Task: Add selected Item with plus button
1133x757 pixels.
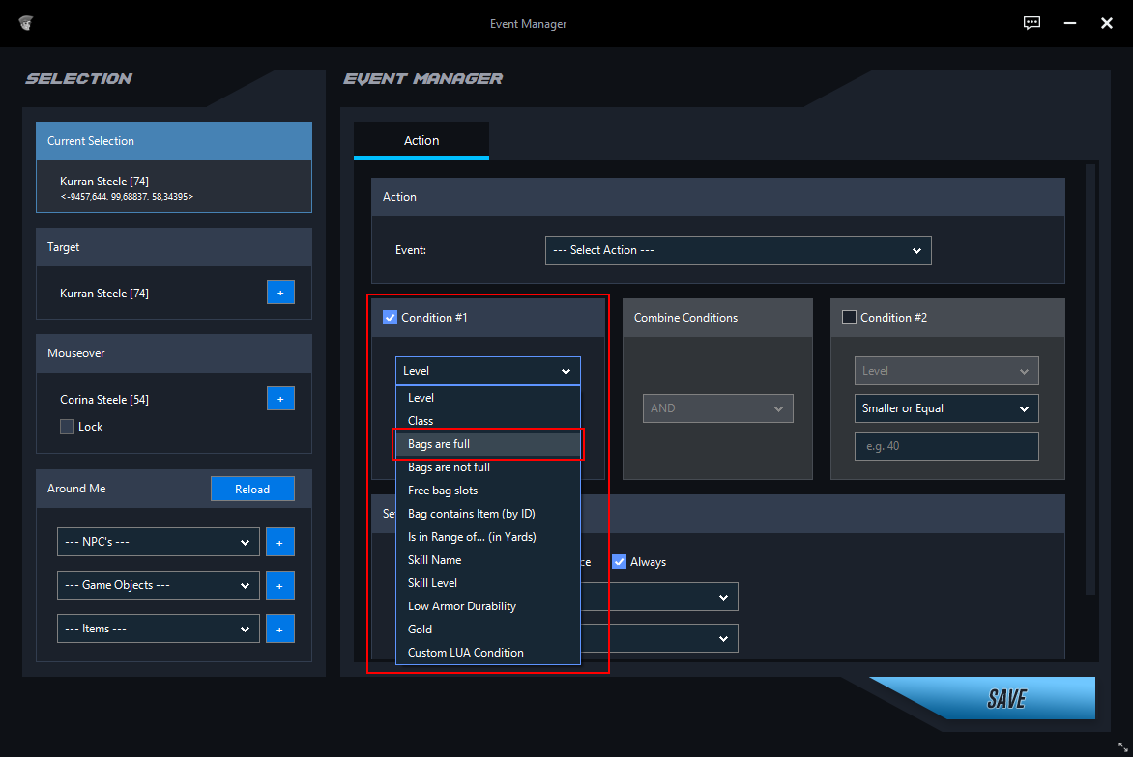Action: [x=280, y=629]
